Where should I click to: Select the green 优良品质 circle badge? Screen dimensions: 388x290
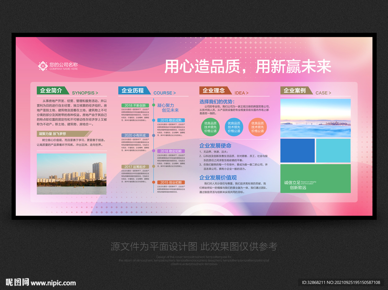(x=210, y=126)
